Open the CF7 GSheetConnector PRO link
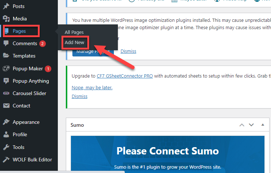Viewport: 271px width, 173px height. pos(125,76)
